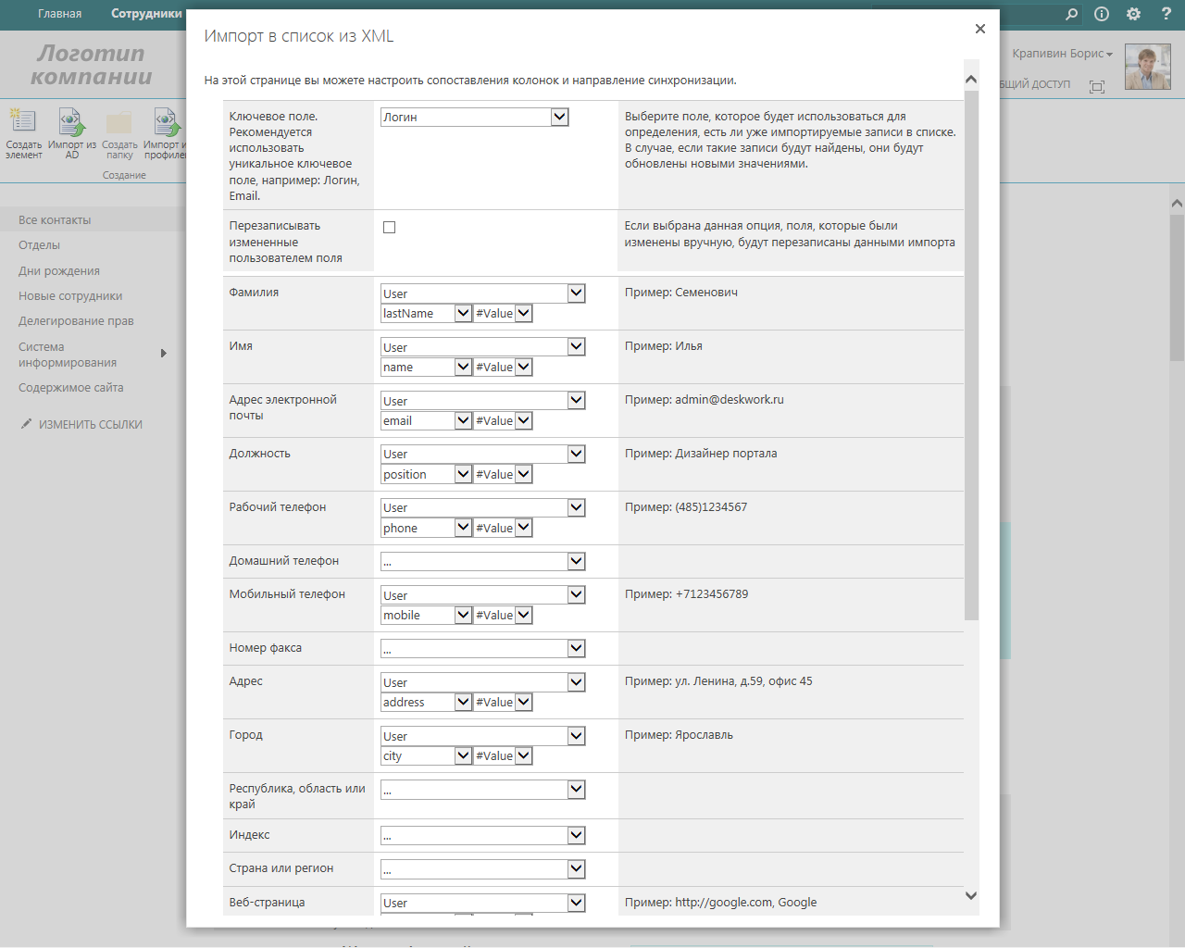Open Сотрудники tab
This screenshot has height=948, width=1185.
pos(146,14)
